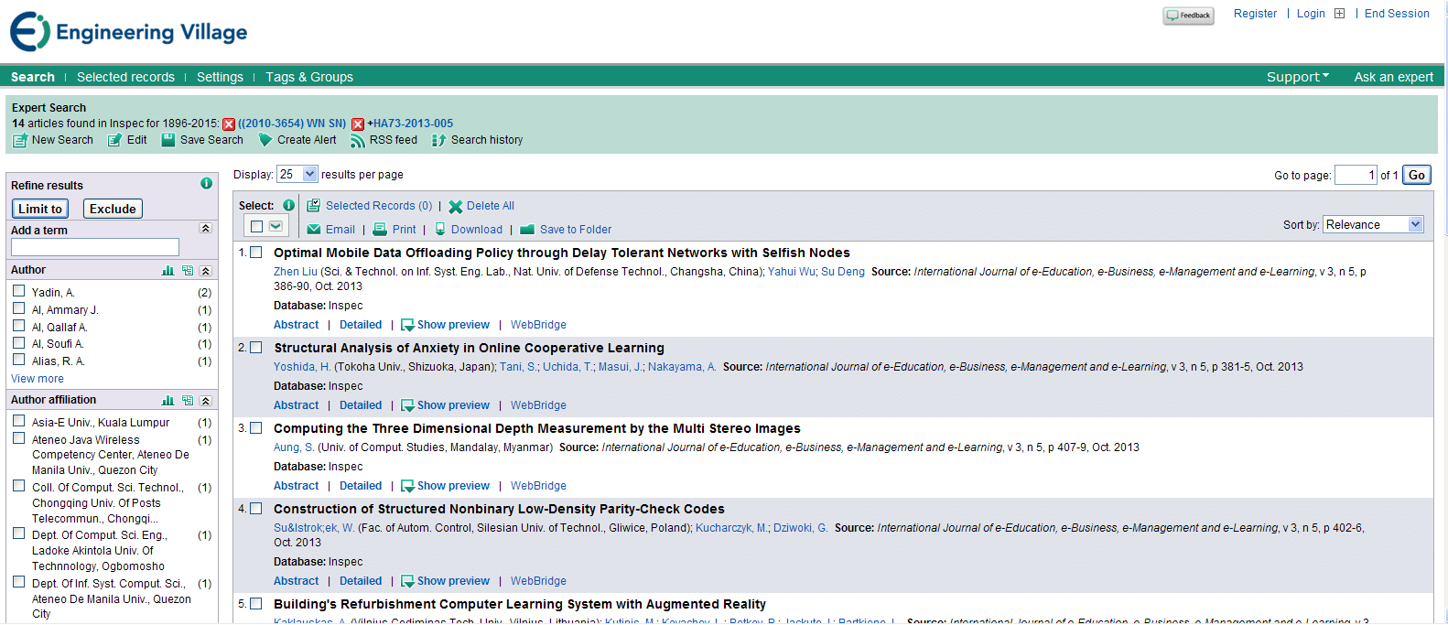Tick Ateneo Java Wireless Competency Center checkbox

[18, 438]
